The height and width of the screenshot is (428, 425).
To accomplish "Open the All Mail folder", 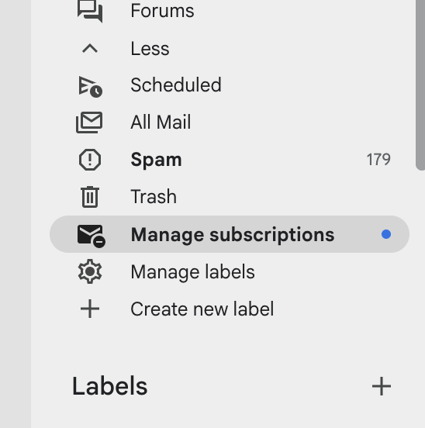I will click(230, 122).
